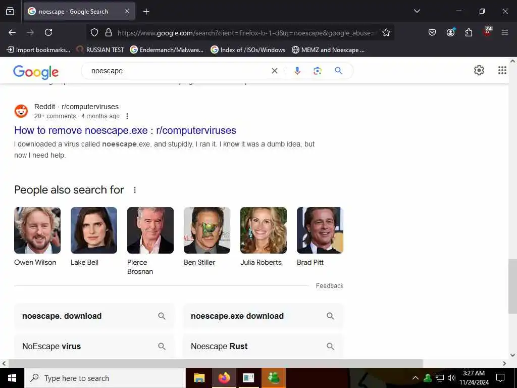
Task: Clear the search query with X
Action: point(274,71)
